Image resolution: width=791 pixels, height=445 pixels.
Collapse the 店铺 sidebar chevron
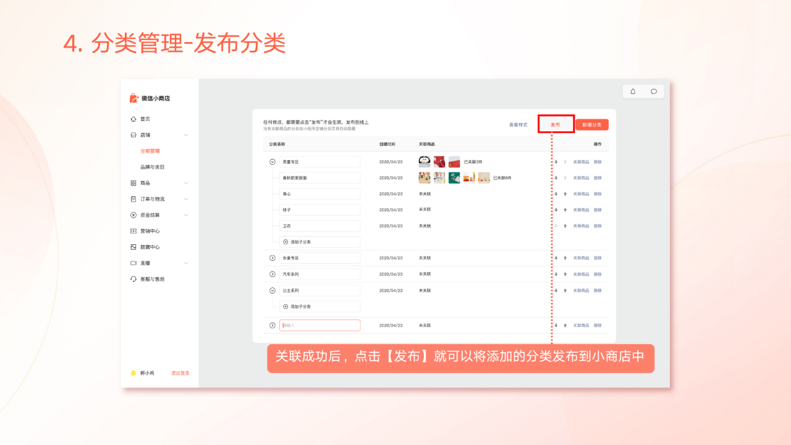[186, 135]
